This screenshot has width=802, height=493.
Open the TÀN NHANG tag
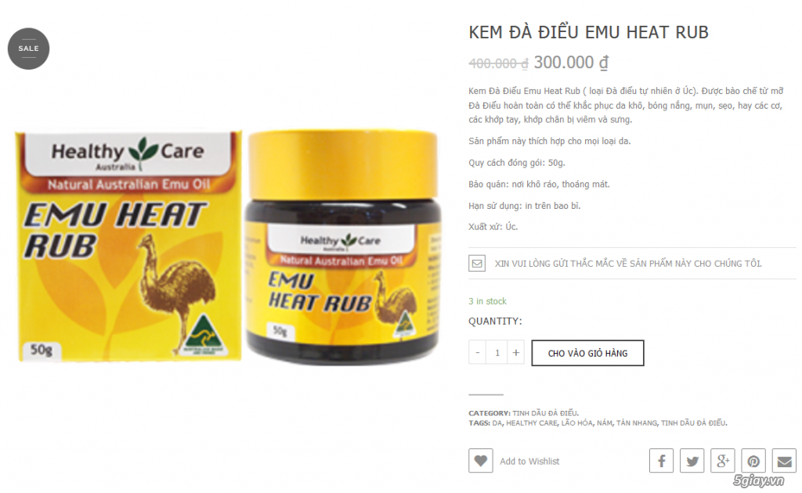click(x=636, y=423)
